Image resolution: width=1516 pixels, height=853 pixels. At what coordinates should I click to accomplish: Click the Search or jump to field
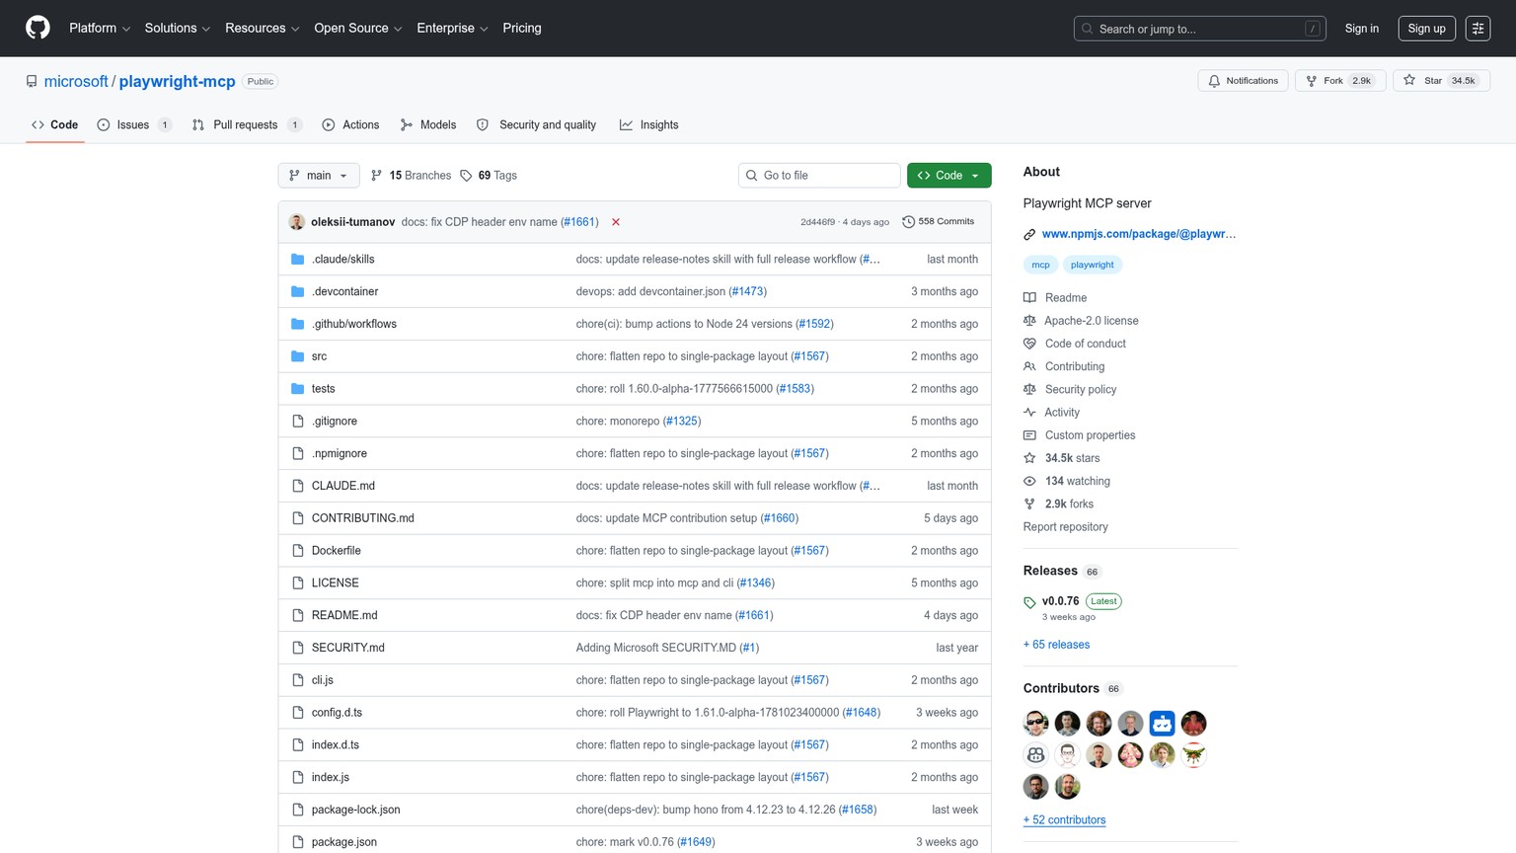point(1200,29)
